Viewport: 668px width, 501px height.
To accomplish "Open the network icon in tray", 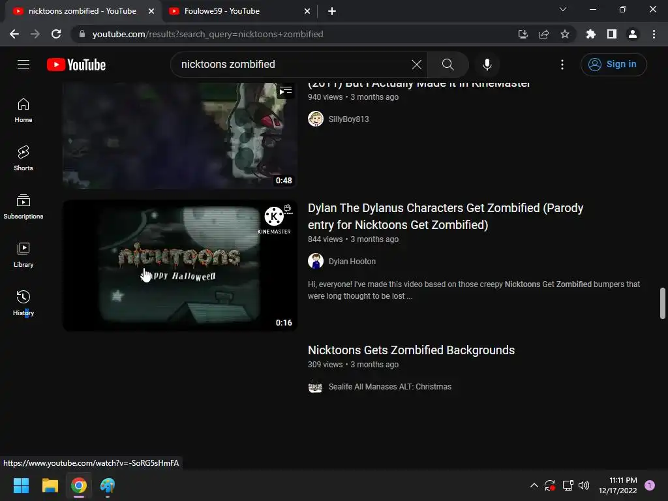I will click(x=568, y=485).
